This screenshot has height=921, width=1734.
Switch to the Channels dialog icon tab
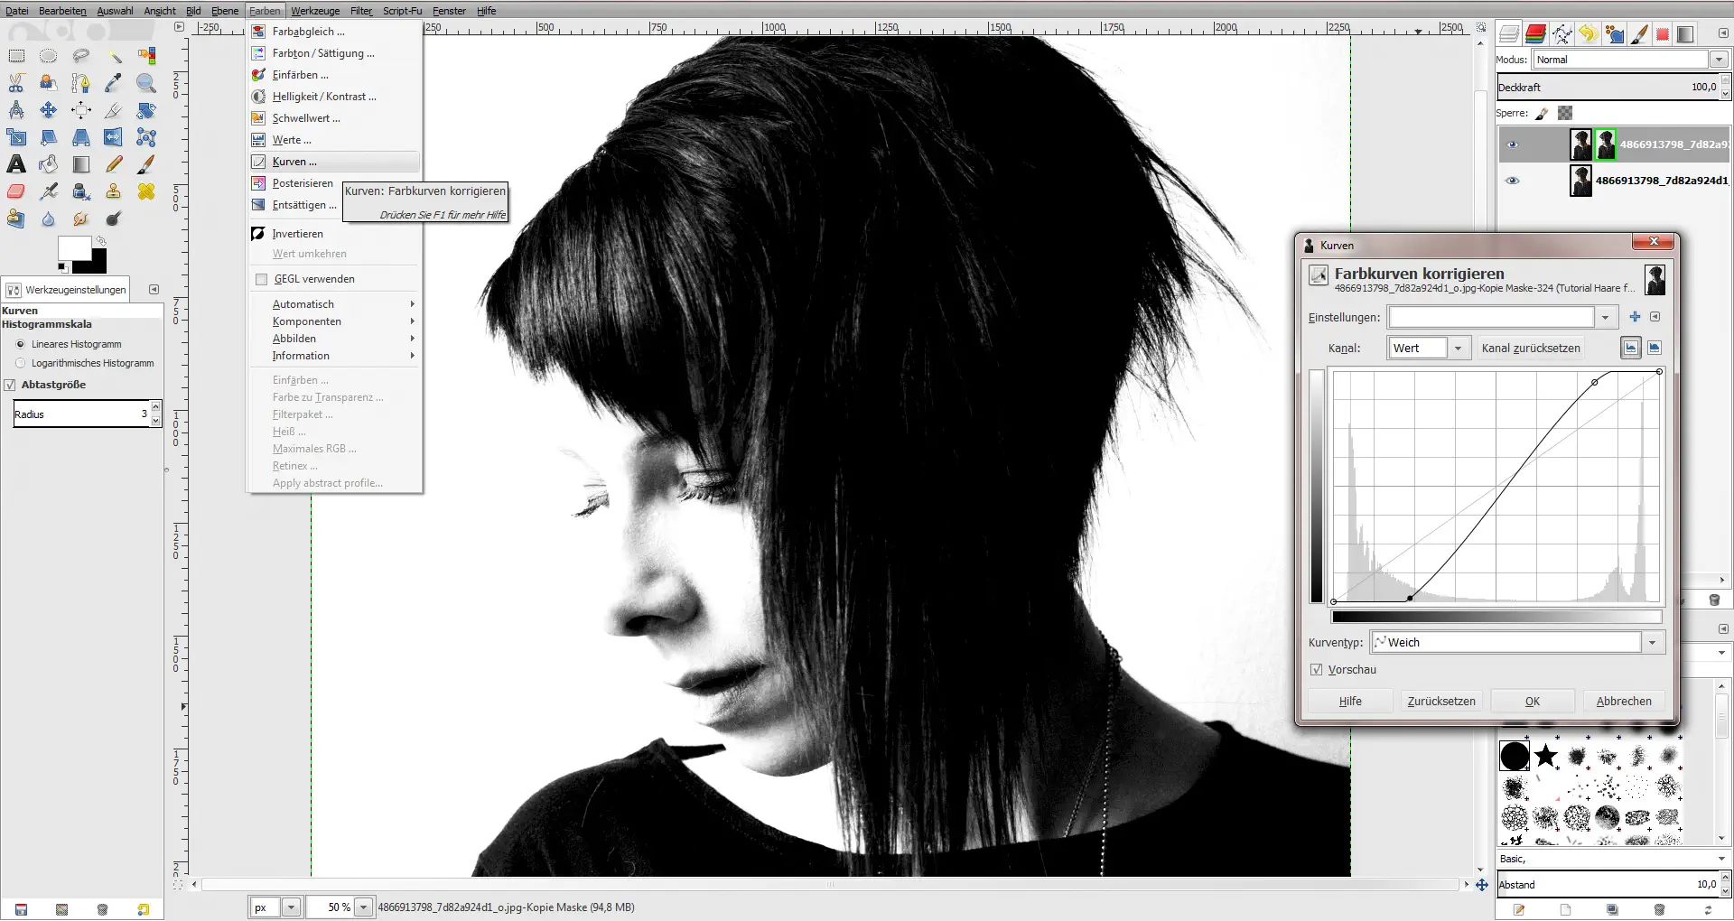pyautogui.click(x=1535, y=33)
